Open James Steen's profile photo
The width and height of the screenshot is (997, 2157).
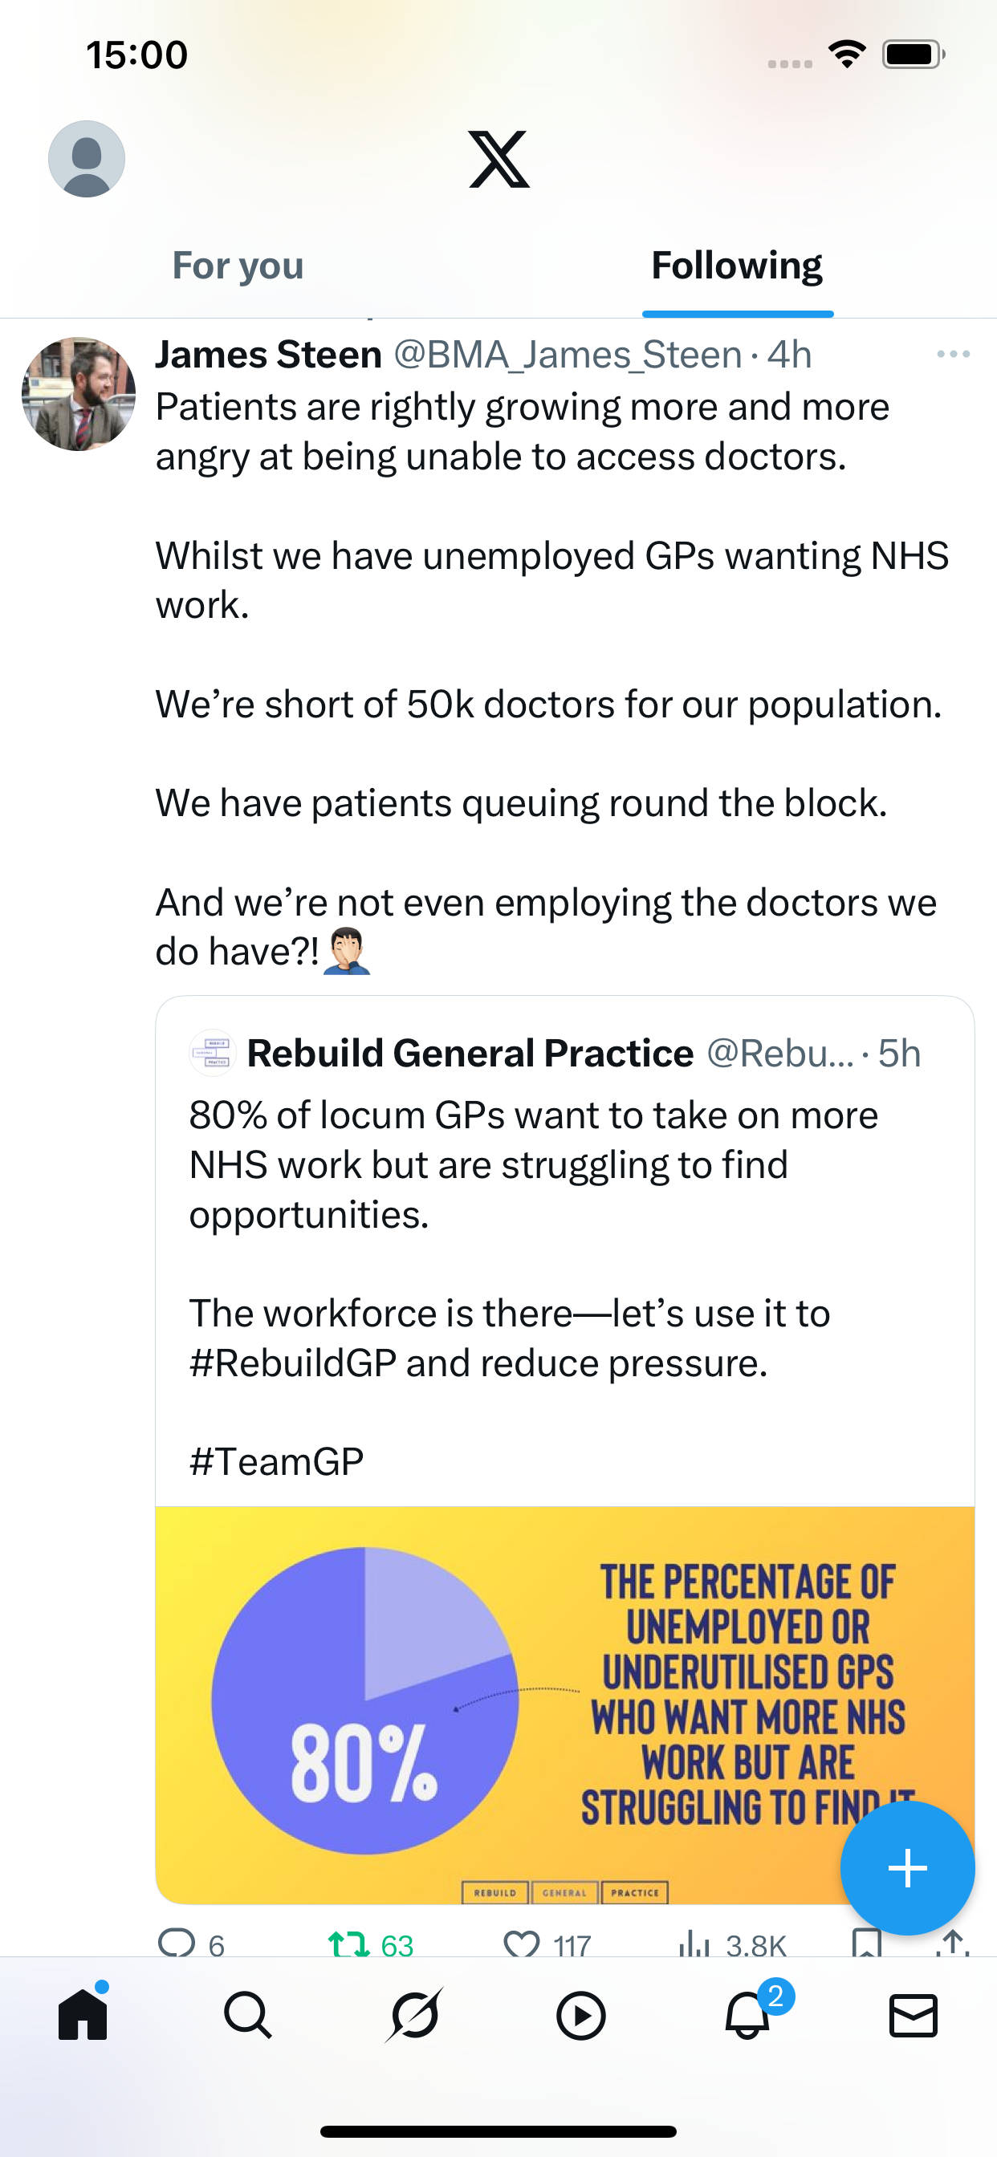coord(79,394)
